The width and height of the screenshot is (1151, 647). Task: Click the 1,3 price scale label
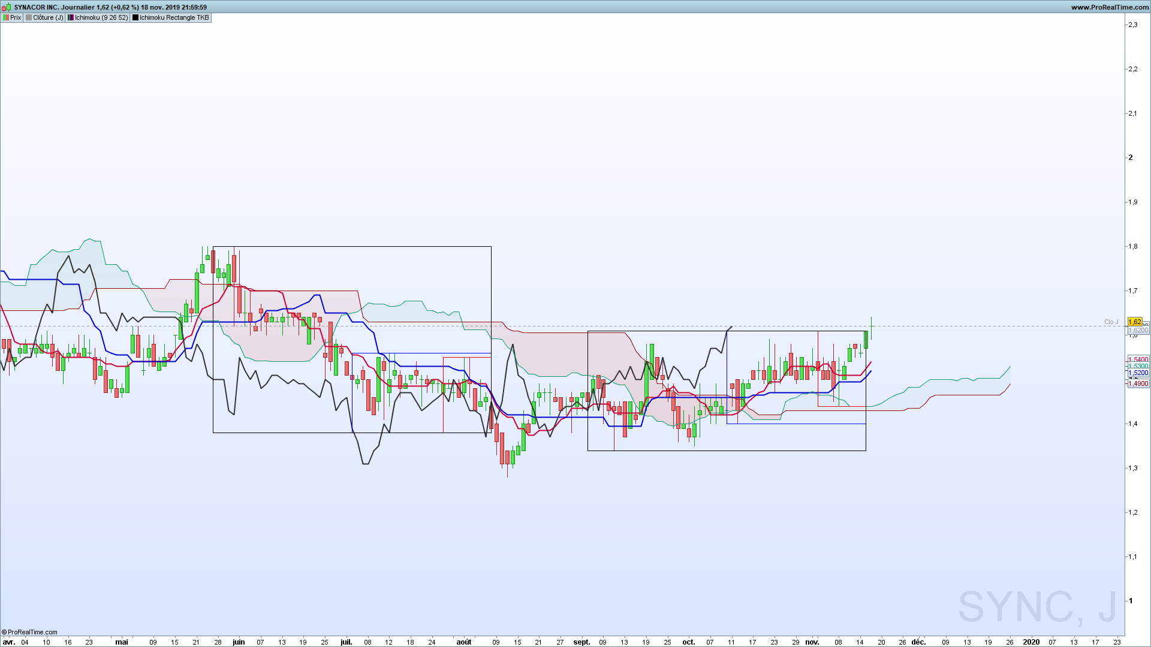1132,468
